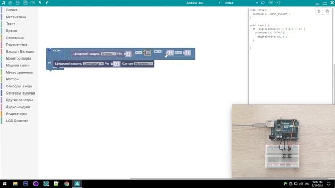Click the save icon in toolbar
Viewport: 335px width, 188px height.
[x=25, y=3]
